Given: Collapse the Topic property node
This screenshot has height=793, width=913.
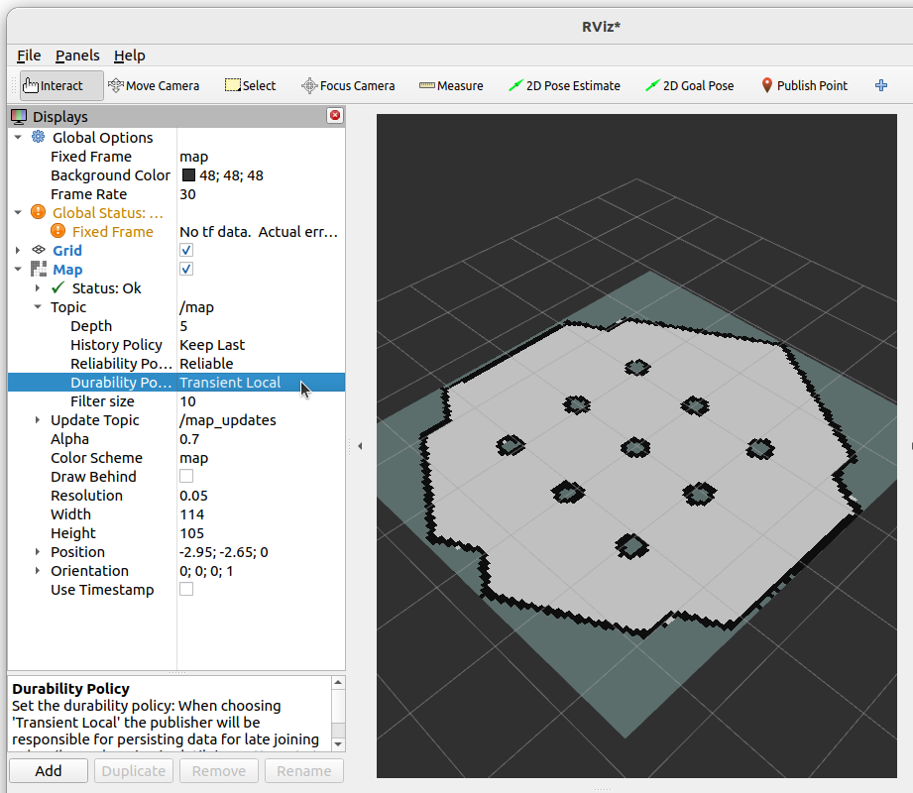Looking at the screenshot, I should pos(38,307).
